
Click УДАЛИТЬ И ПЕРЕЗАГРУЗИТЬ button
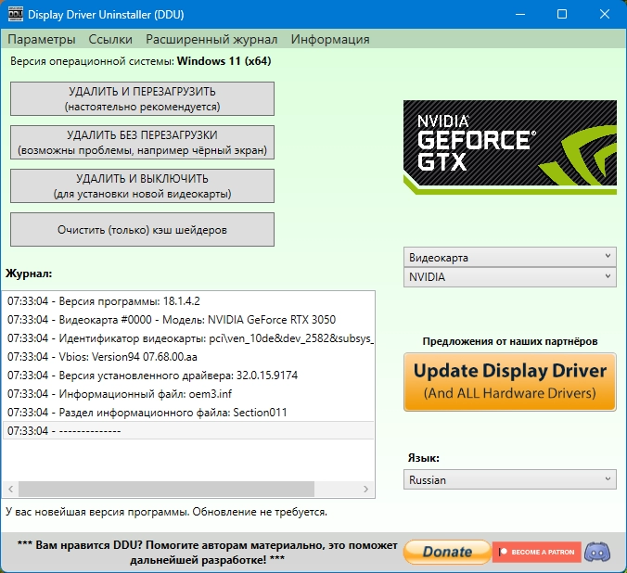coord(142,99)
